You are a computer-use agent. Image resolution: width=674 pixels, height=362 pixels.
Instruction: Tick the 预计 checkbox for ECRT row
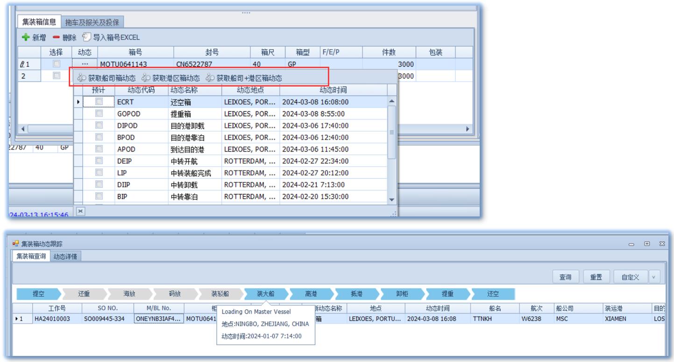click(x=99, y=102)
